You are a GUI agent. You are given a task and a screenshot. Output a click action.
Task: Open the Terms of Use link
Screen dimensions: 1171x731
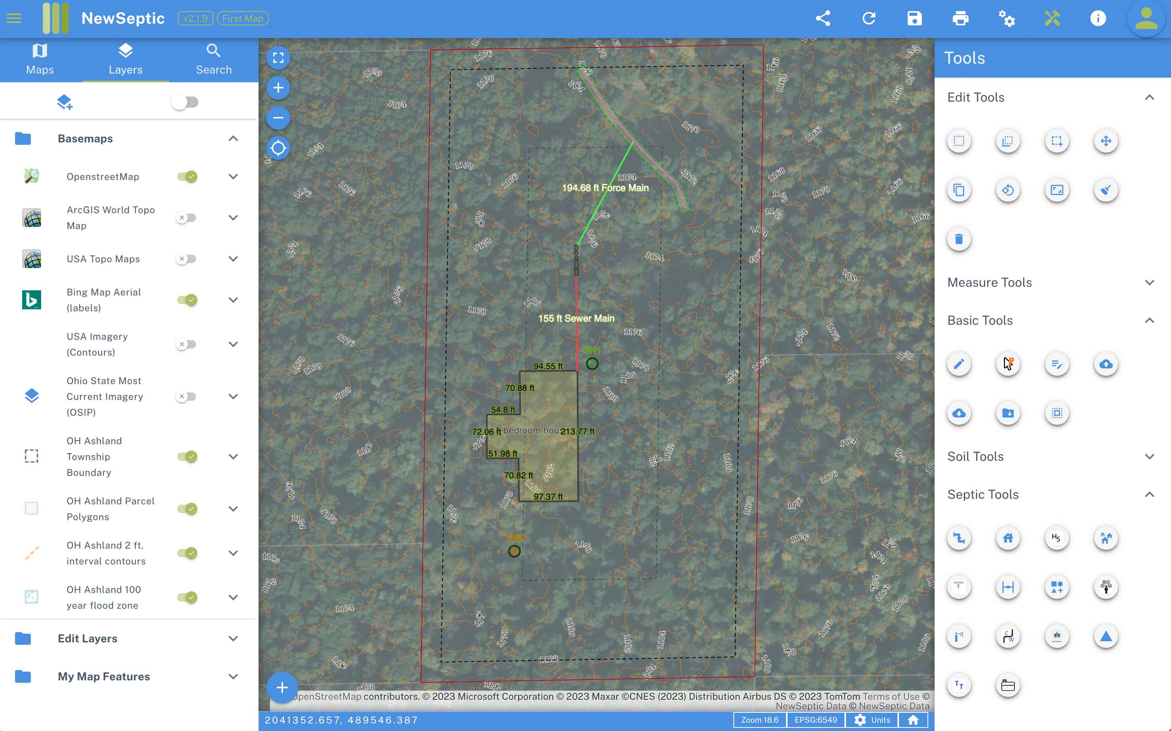click(x=891, y=696)
